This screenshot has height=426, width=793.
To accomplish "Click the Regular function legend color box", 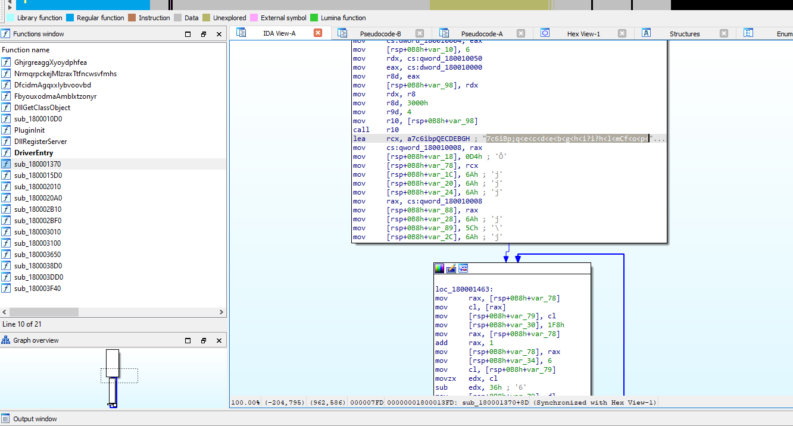I will pos(70,18).
